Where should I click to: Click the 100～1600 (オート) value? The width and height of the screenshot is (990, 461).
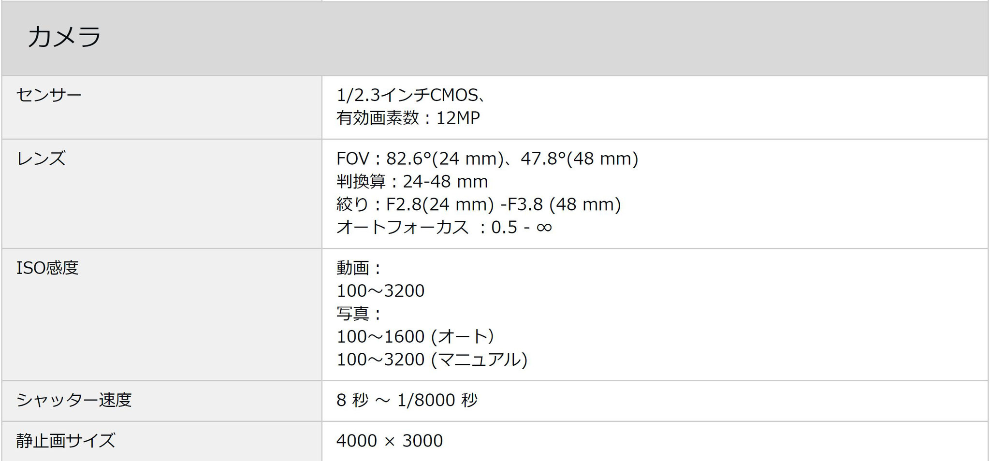pos(415,336)
